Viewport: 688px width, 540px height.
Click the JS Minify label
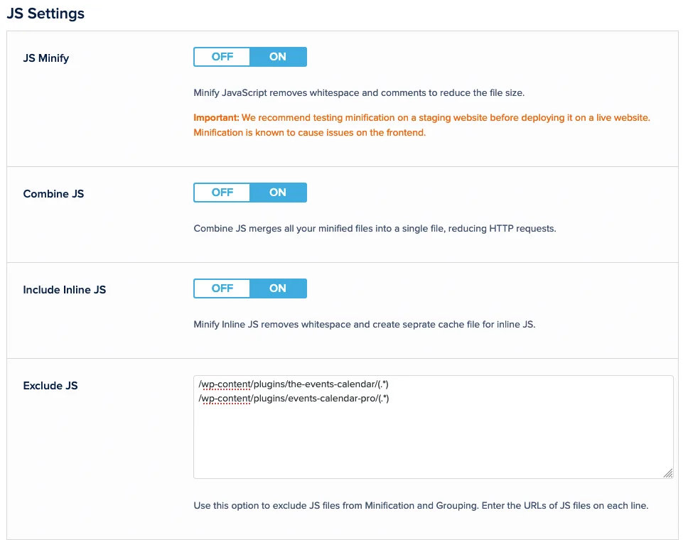tap(46, 58)
